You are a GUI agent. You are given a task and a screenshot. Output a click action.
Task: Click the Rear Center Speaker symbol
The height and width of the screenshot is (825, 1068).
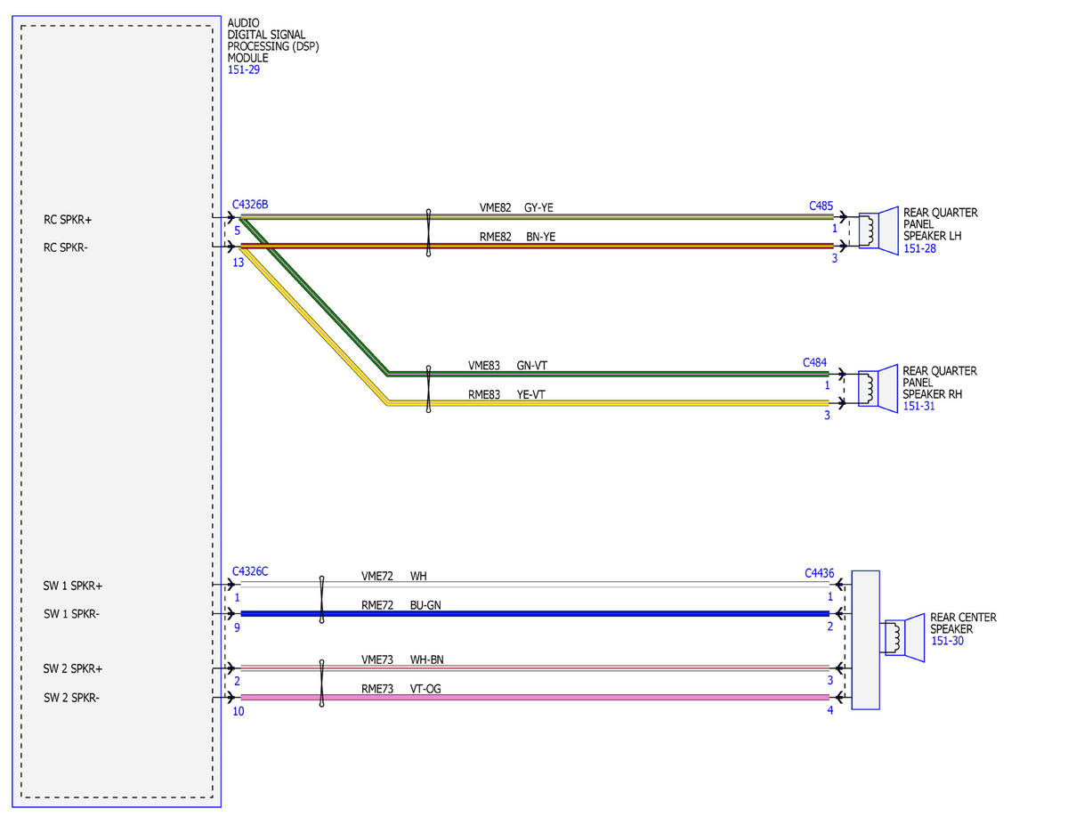(905, 636)
